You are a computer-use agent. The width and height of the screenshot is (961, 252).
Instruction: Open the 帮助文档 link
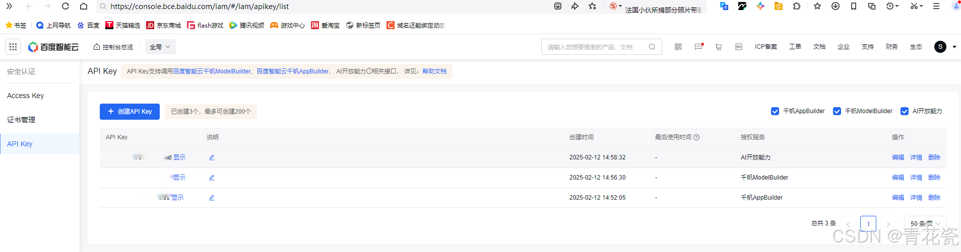(434, 71)
